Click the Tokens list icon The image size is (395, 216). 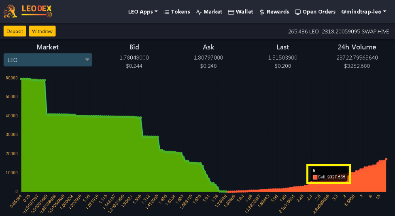pyautogui.click(x=166, y=12)
